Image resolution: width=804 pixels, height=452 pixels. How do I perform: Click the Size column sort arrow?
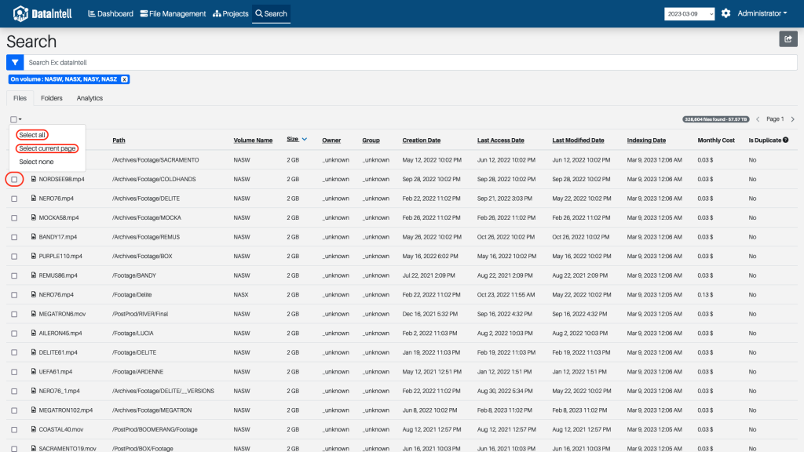pos(305,140)
